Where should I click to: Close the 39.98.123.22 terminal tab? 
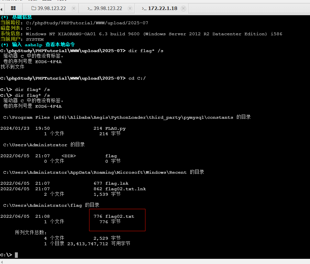(x=130, y=8)
